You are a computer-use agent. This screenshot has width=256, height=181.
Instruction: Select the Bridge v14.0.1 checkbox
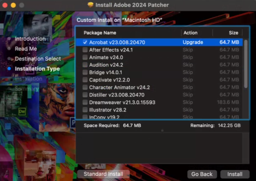[85, 72]
